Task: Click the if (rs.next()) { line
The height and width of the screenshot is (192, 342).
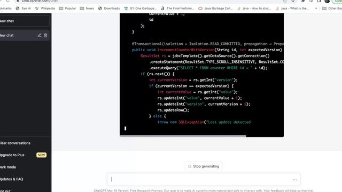Action: (158, 74)
